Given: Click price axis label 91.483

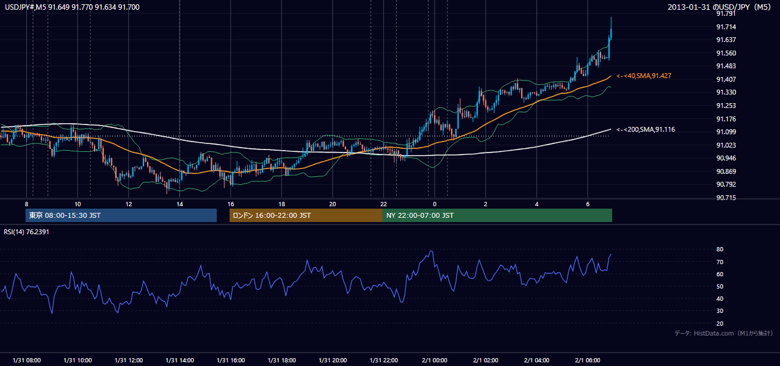Looking at the screenshot, I should point(725,66).
